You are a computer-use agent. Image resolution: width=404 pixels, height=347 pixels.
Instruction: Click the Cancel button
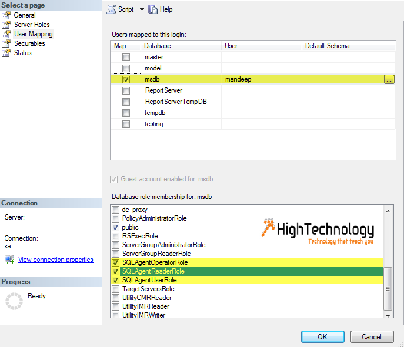pyautogui.click(x=372, y=336)
